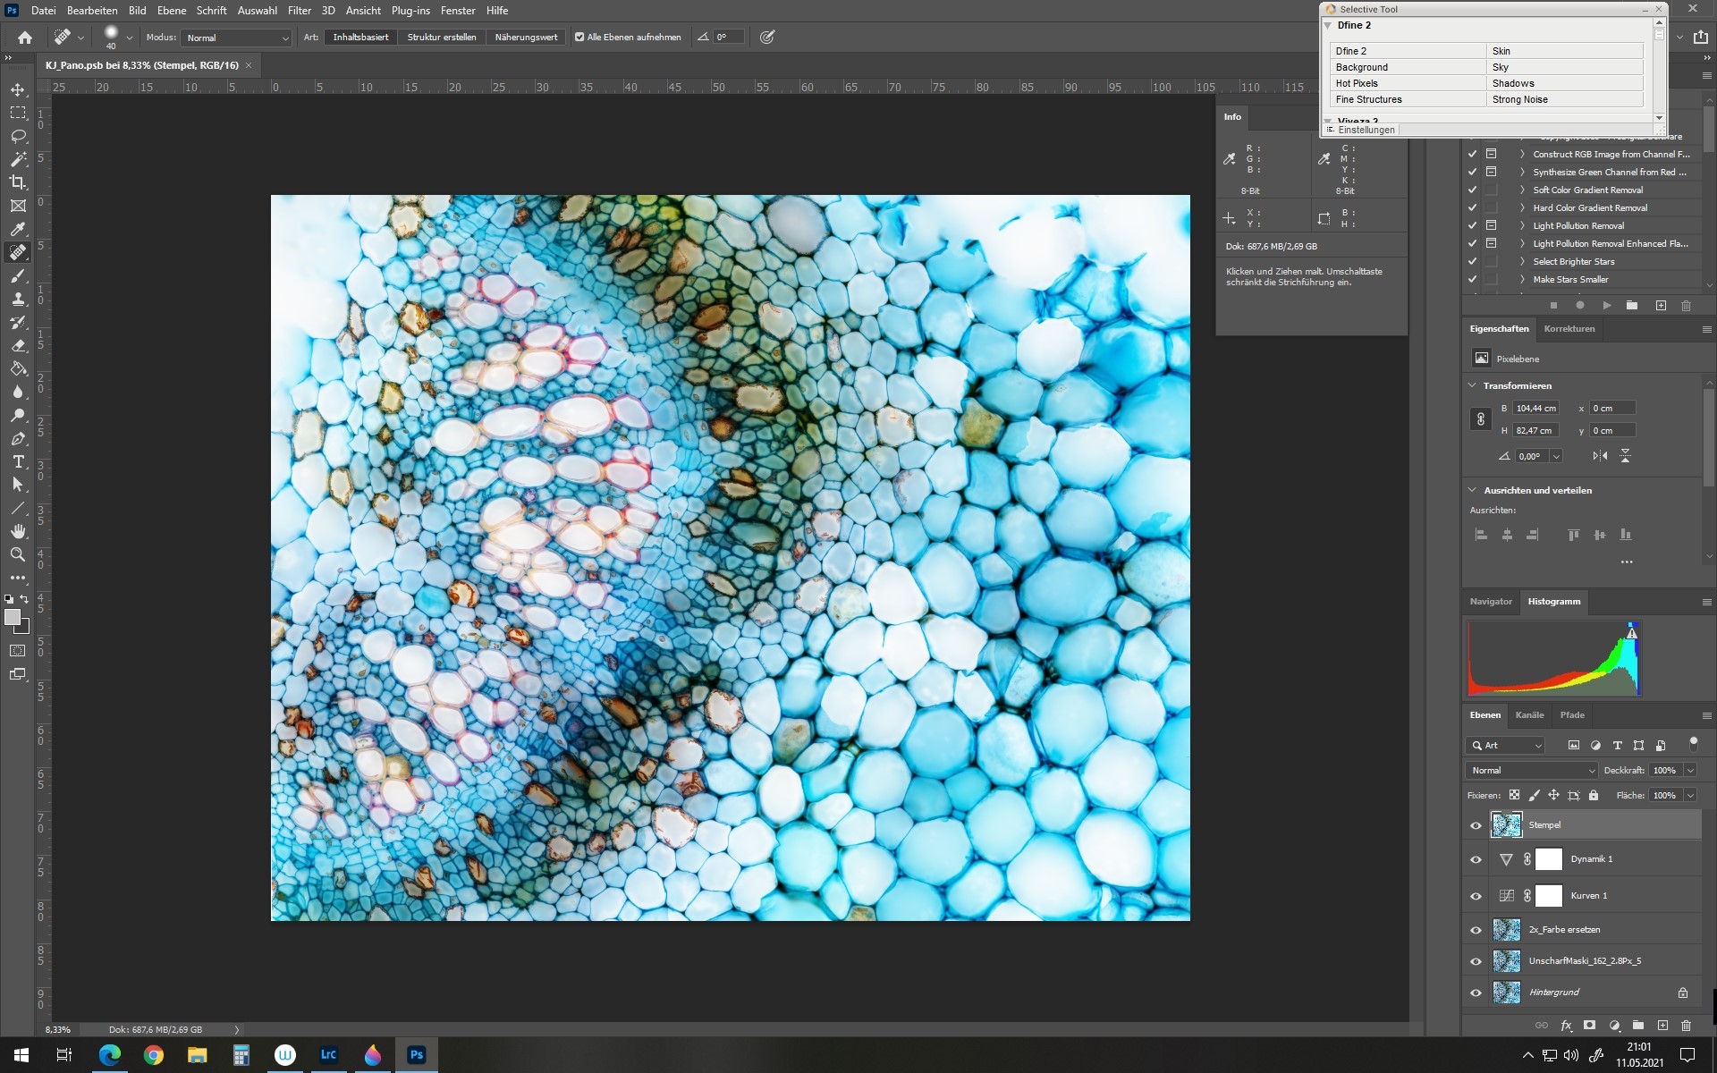Select the Eyedropper tool
Screen dimensions: 1717x1073
click(x=18, y=229)
